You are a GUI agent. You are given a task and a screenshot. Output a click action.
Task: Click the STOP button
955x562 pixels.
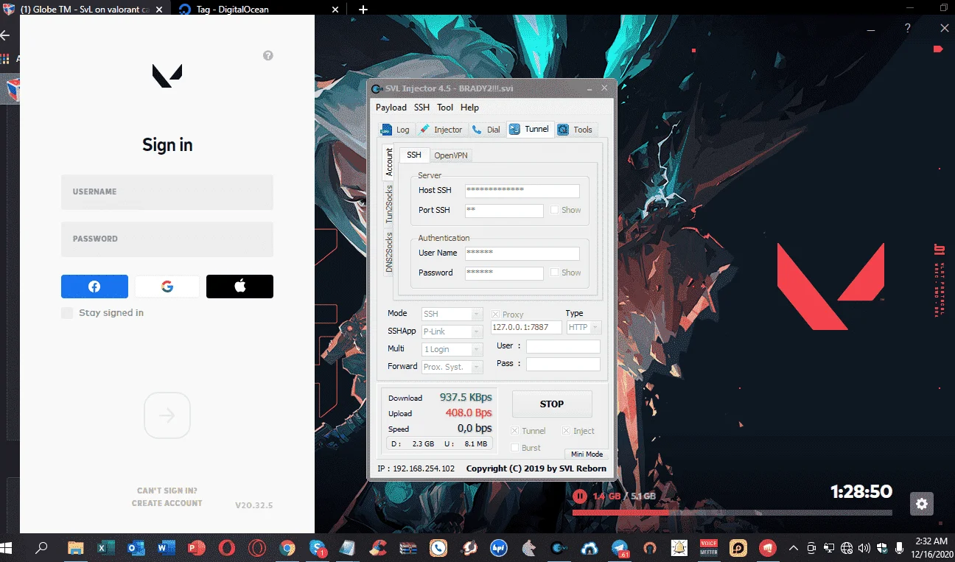(552, 404)
